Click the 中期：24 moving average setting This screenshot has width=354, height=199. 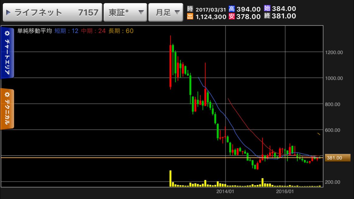click(93, 31)
